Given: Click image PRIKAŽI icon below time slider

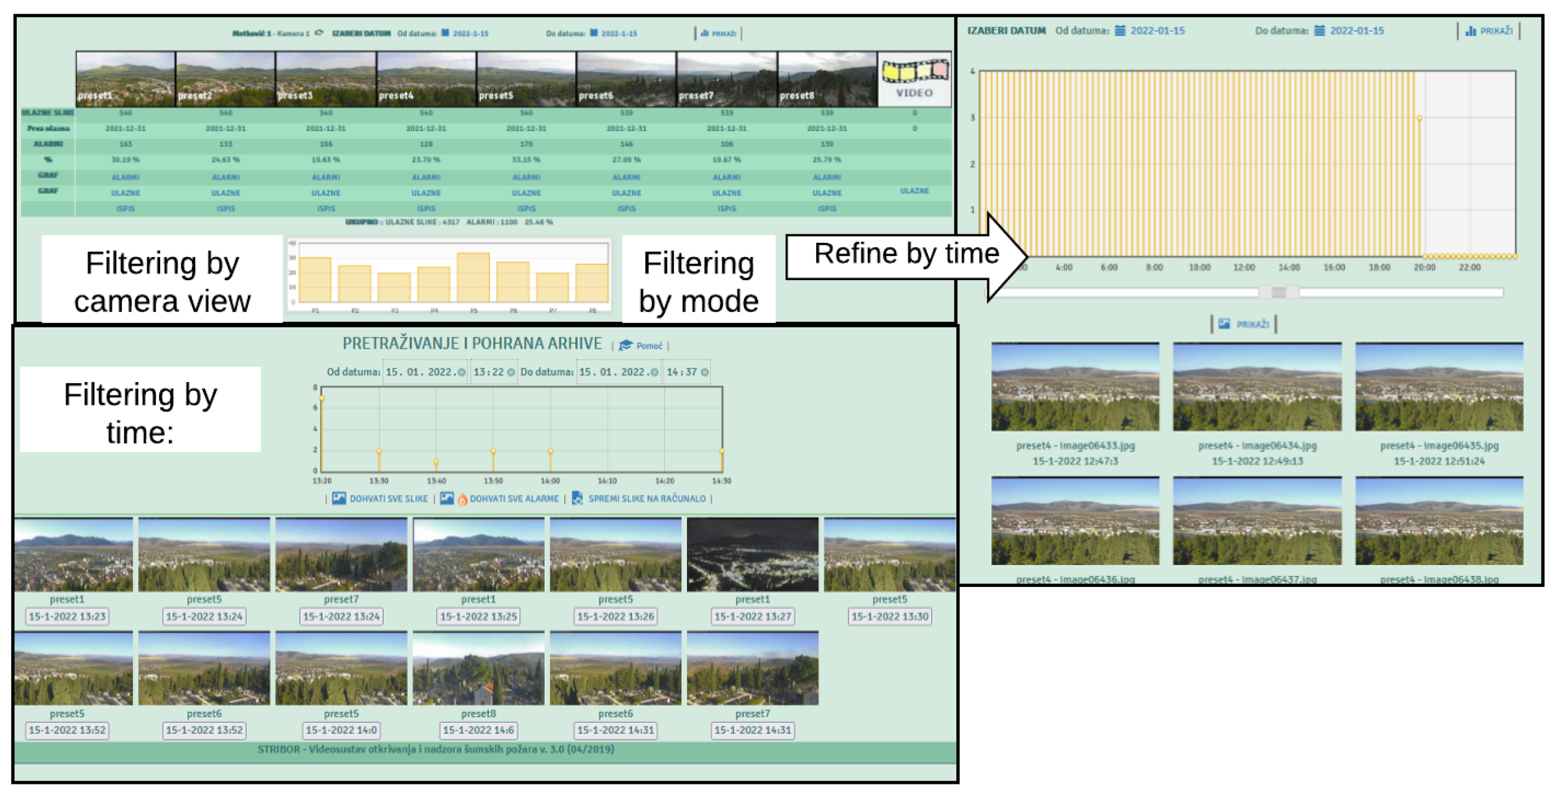Looking at the screenshot, I should coord(1224,324).
